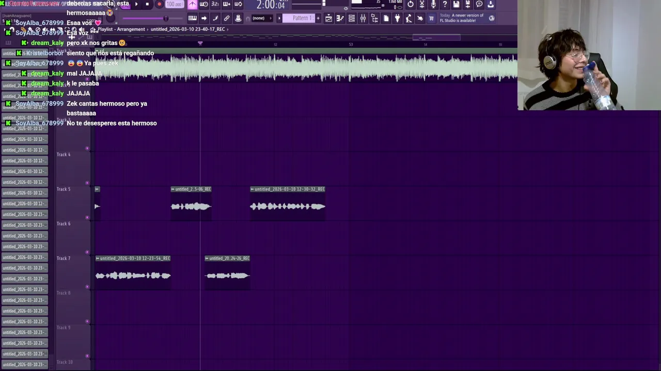661x371 pixels.
Task: Click the right arrow step edit icon
Action: pyautogui.click(x=204, y=18)
